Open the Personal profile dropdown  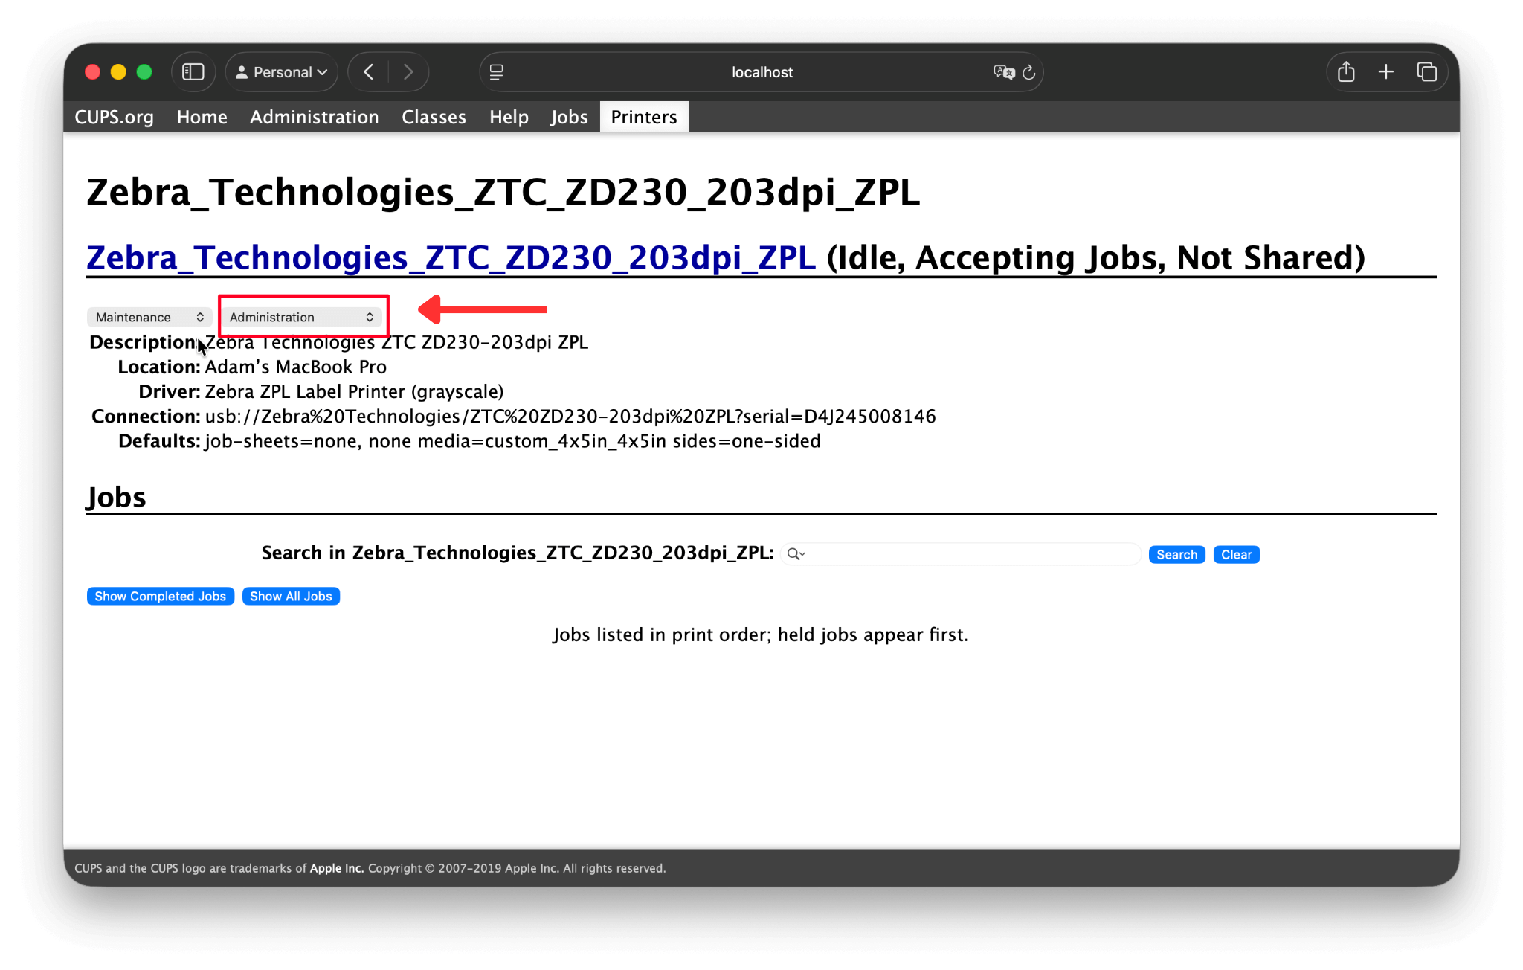[x=282, y=72]
